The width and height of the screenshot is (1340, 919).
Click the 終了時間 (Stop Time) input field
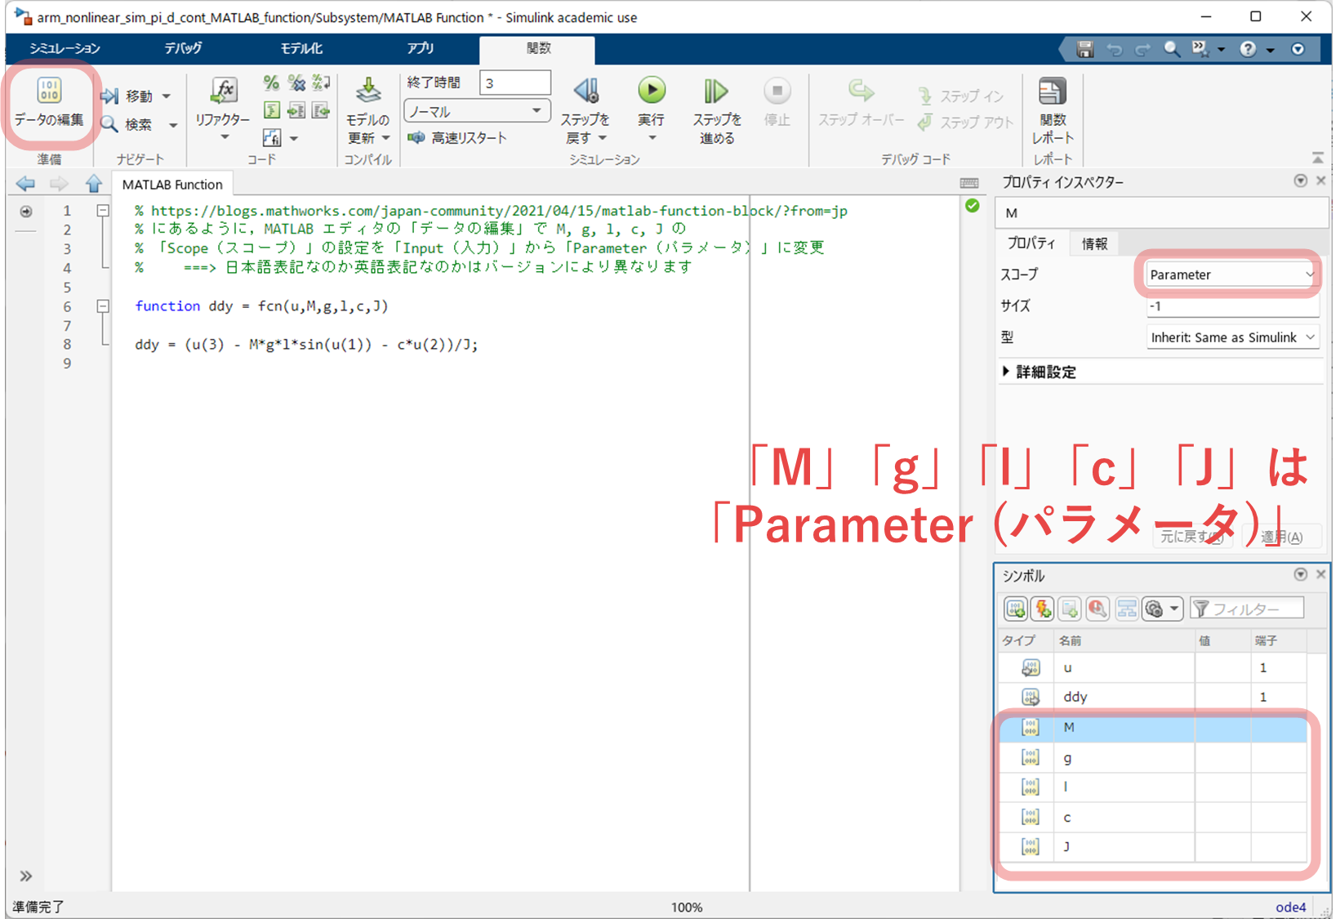click(x=515, y=83)
